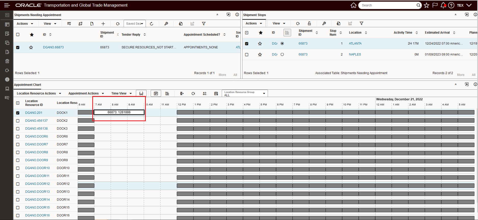Open the ATLANTA location link

(355, 44)
